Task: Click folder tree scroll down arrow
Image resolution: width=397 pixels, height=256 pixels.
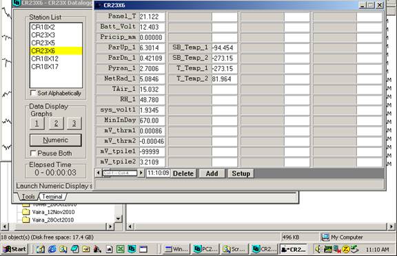Action: 119,219
